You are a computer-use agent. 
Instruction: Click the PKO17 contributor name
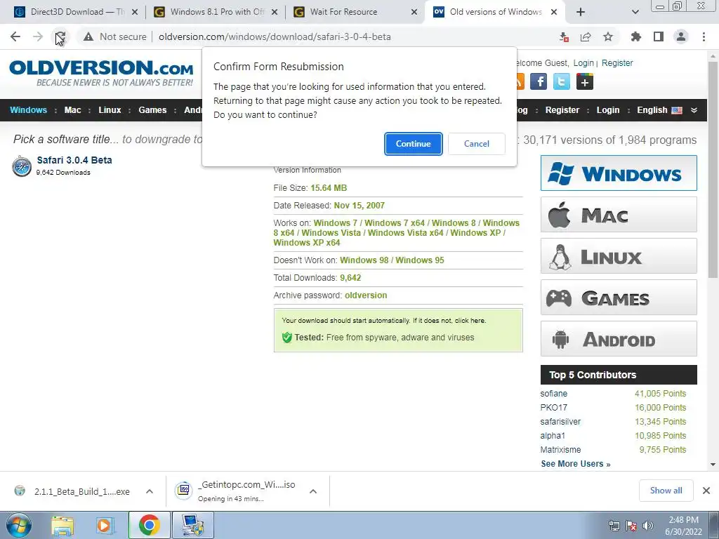(553, 408)
